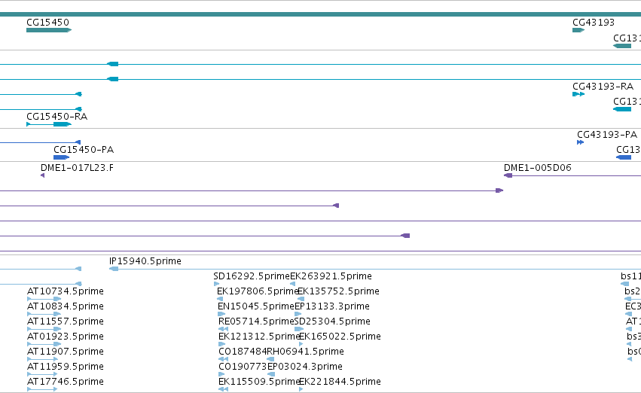Open the EN15045.5prime EST label
641x393 pixels.
256,306
